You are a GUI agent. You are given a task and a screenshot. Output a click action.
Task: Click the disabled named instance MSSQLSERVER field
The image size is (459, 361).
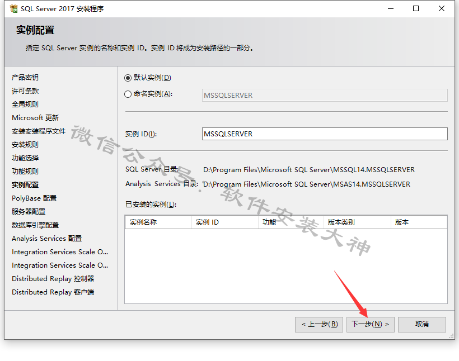pyautogui.click(x=325, y=96)
